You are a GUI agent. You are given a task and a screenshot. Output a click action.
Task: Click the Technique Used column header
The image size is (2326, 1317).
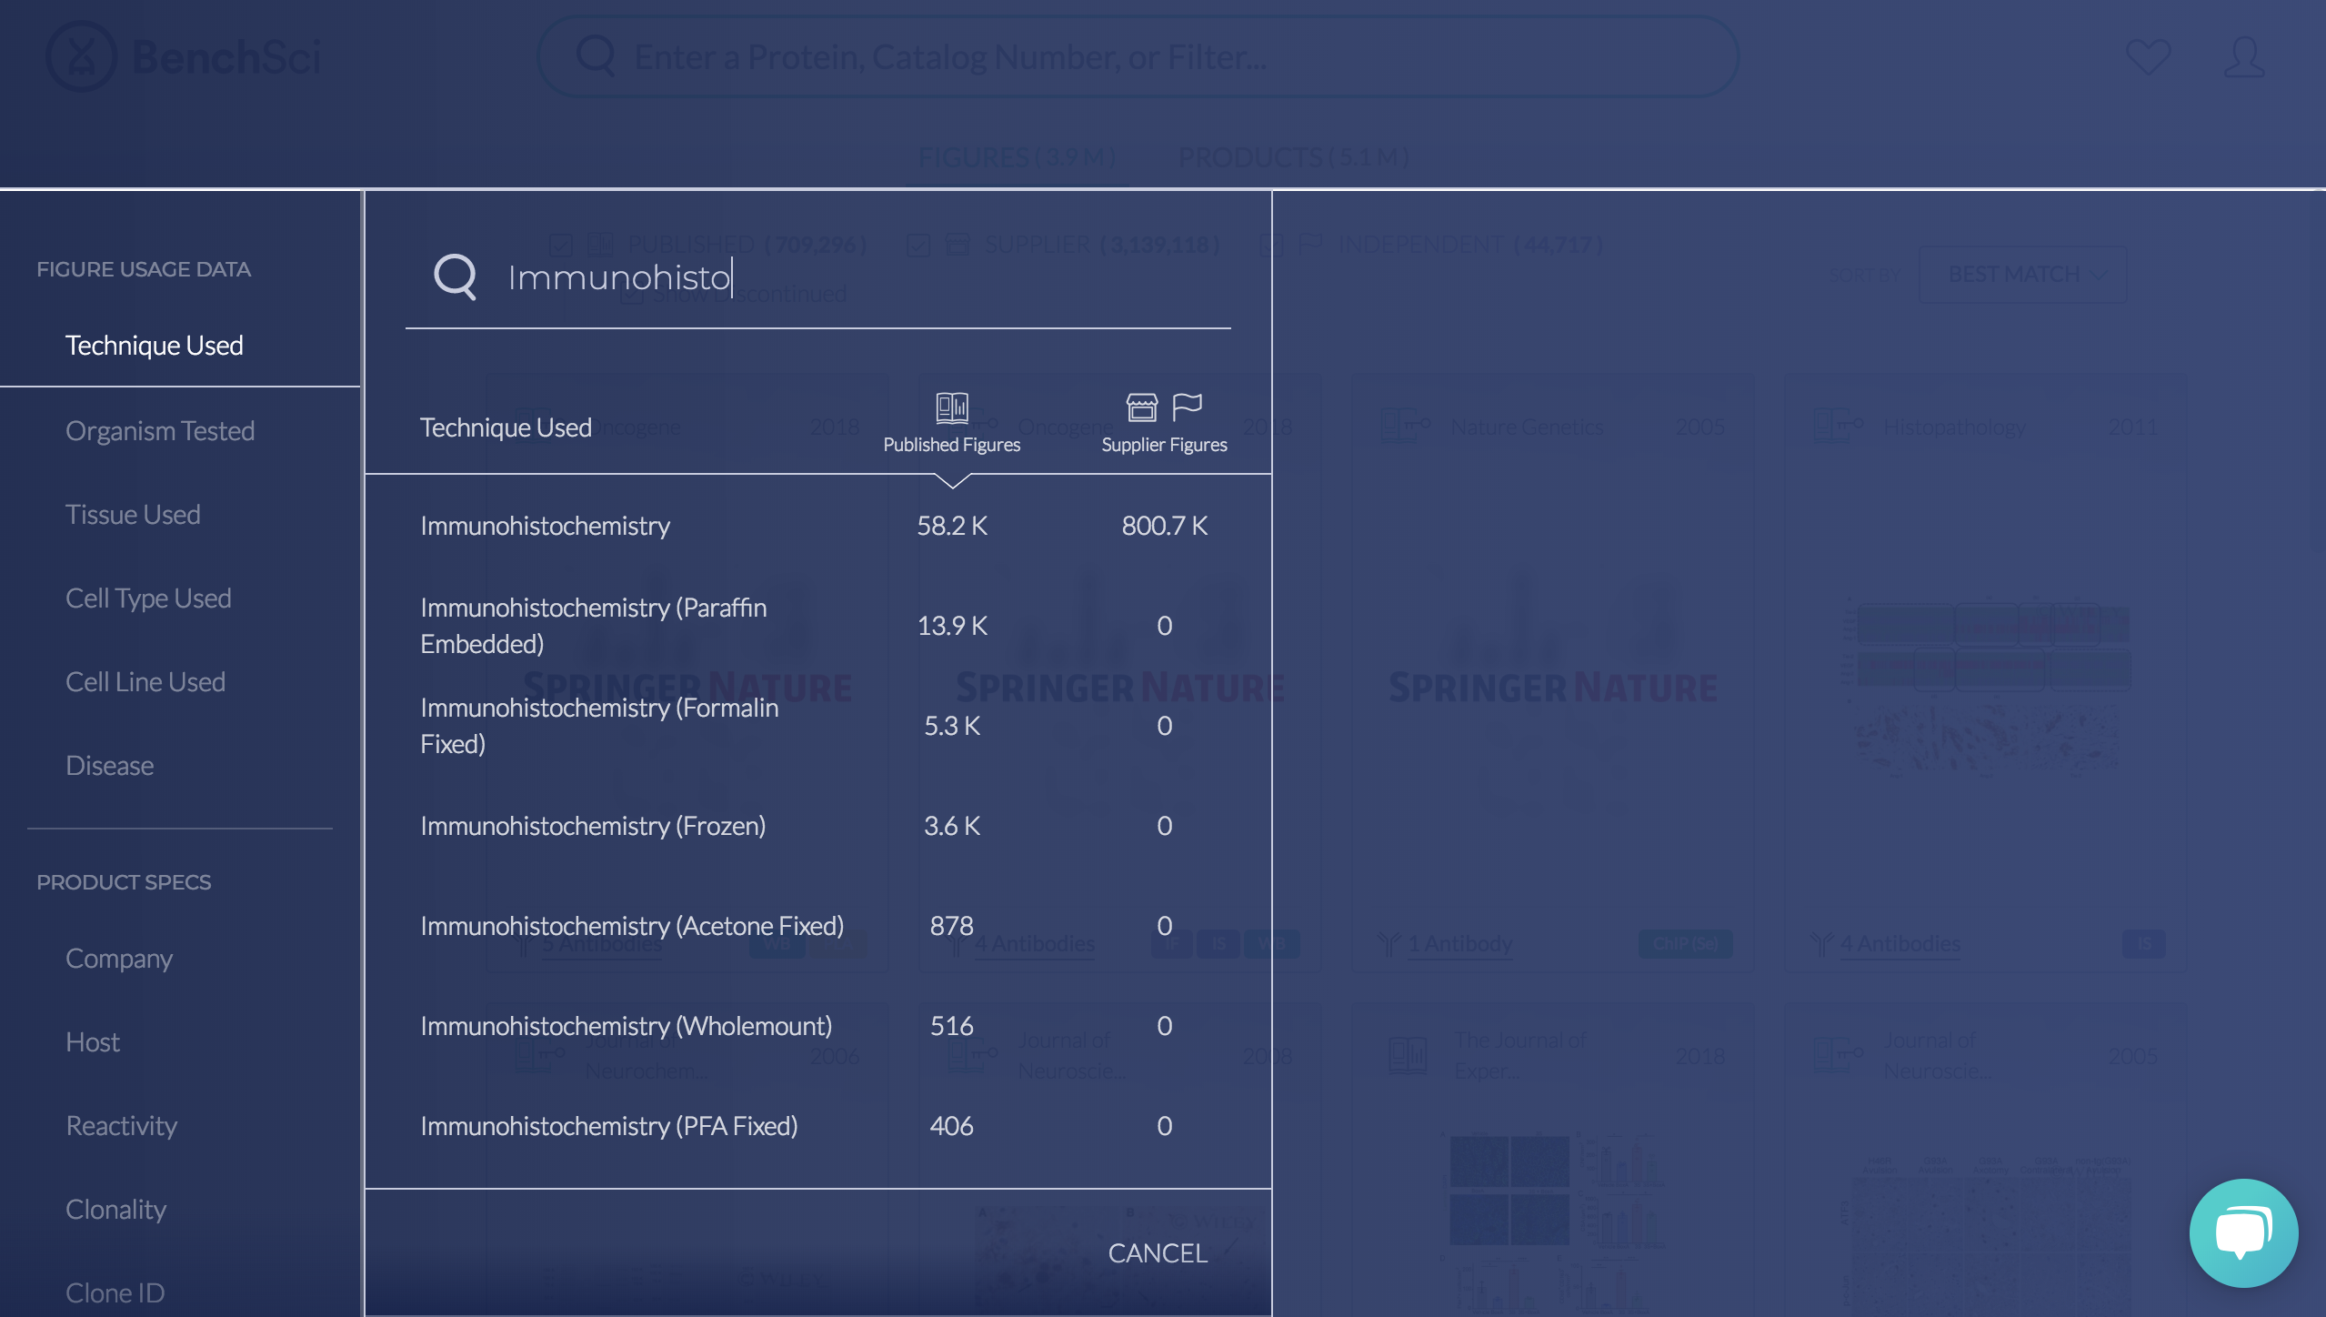(506, 427)
